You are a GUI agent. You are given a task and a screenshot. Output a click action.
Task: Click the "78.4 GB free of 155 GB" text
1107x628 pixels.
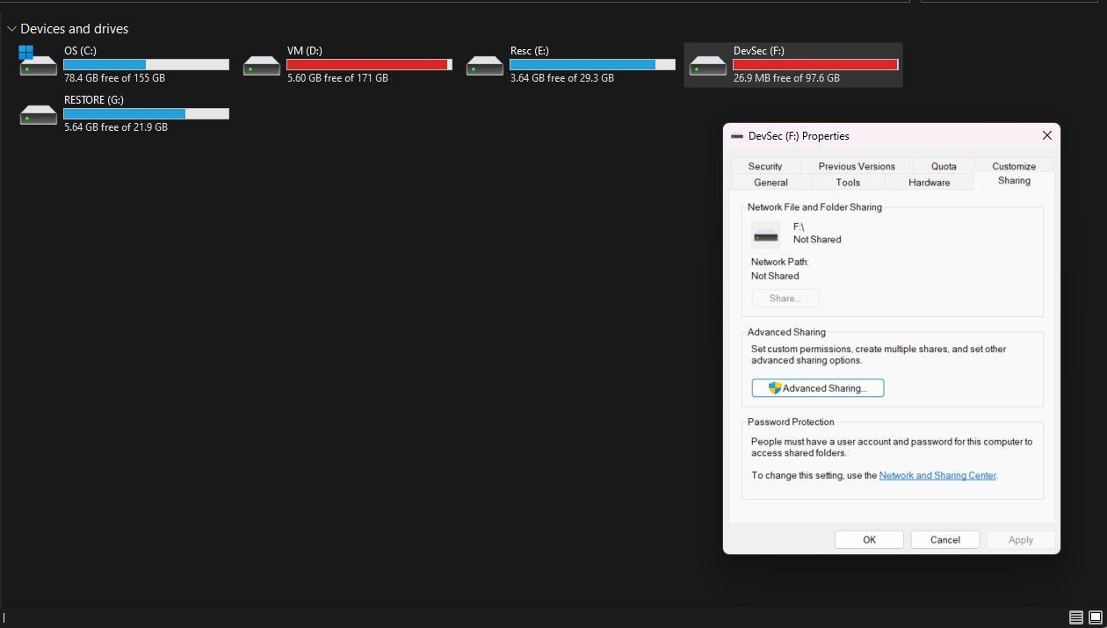[x=114, y=78]
